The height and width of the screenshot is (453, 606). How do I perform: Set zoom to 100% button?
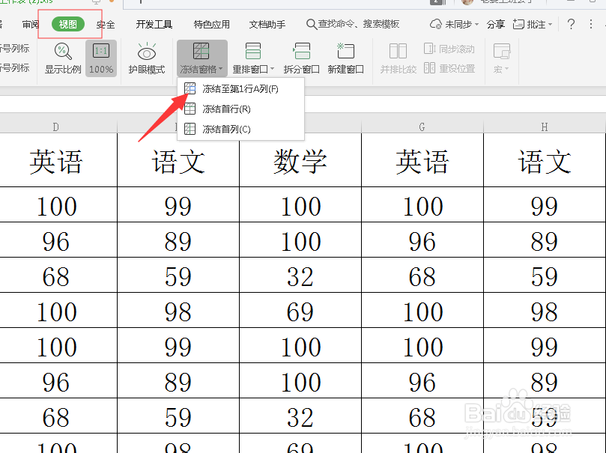pyautogui.click(x=101, y=58)
